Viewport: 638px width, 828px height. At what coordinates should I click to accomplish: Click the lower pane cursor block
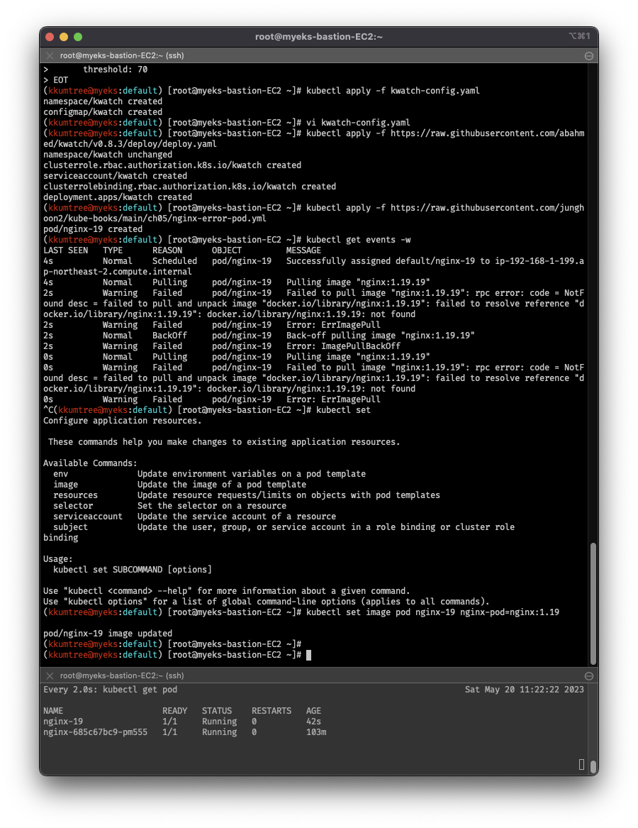(581, 765)
